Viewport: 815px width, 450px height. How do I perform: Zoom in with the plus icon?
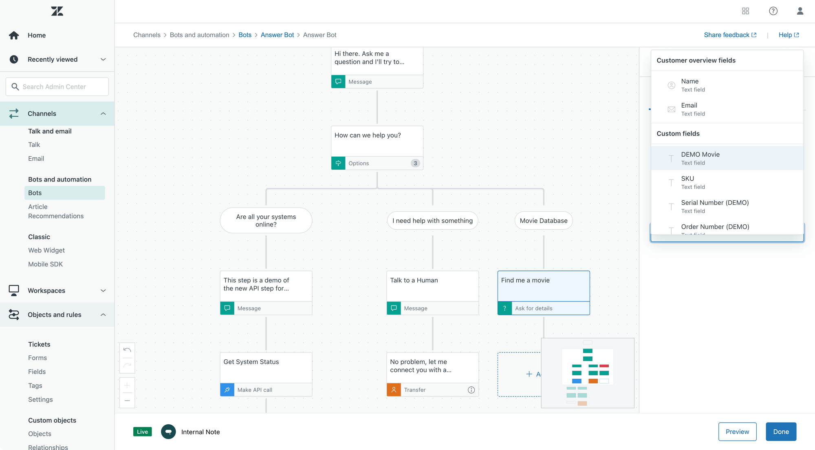127,385
